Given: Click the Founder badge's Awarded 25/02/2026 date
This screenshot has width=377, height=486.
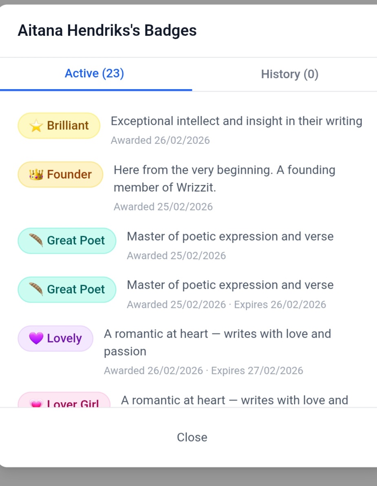Looking at the screenshot, I should [x=163, y=207].
